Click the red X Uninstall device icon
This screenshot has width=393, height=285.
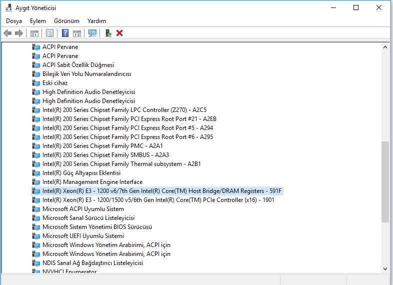[119, 33]
